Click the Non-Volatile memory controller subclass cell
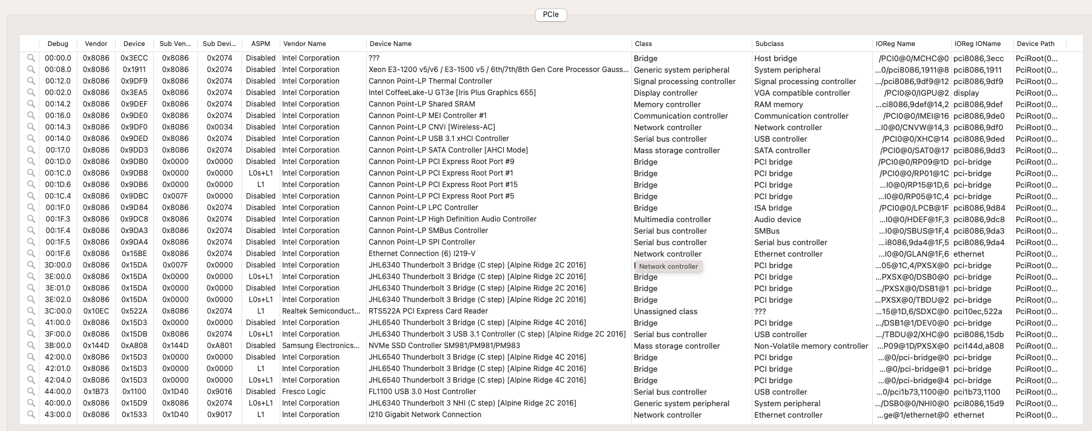This screenshot has height=431, width=1092. tap(811, 346)
